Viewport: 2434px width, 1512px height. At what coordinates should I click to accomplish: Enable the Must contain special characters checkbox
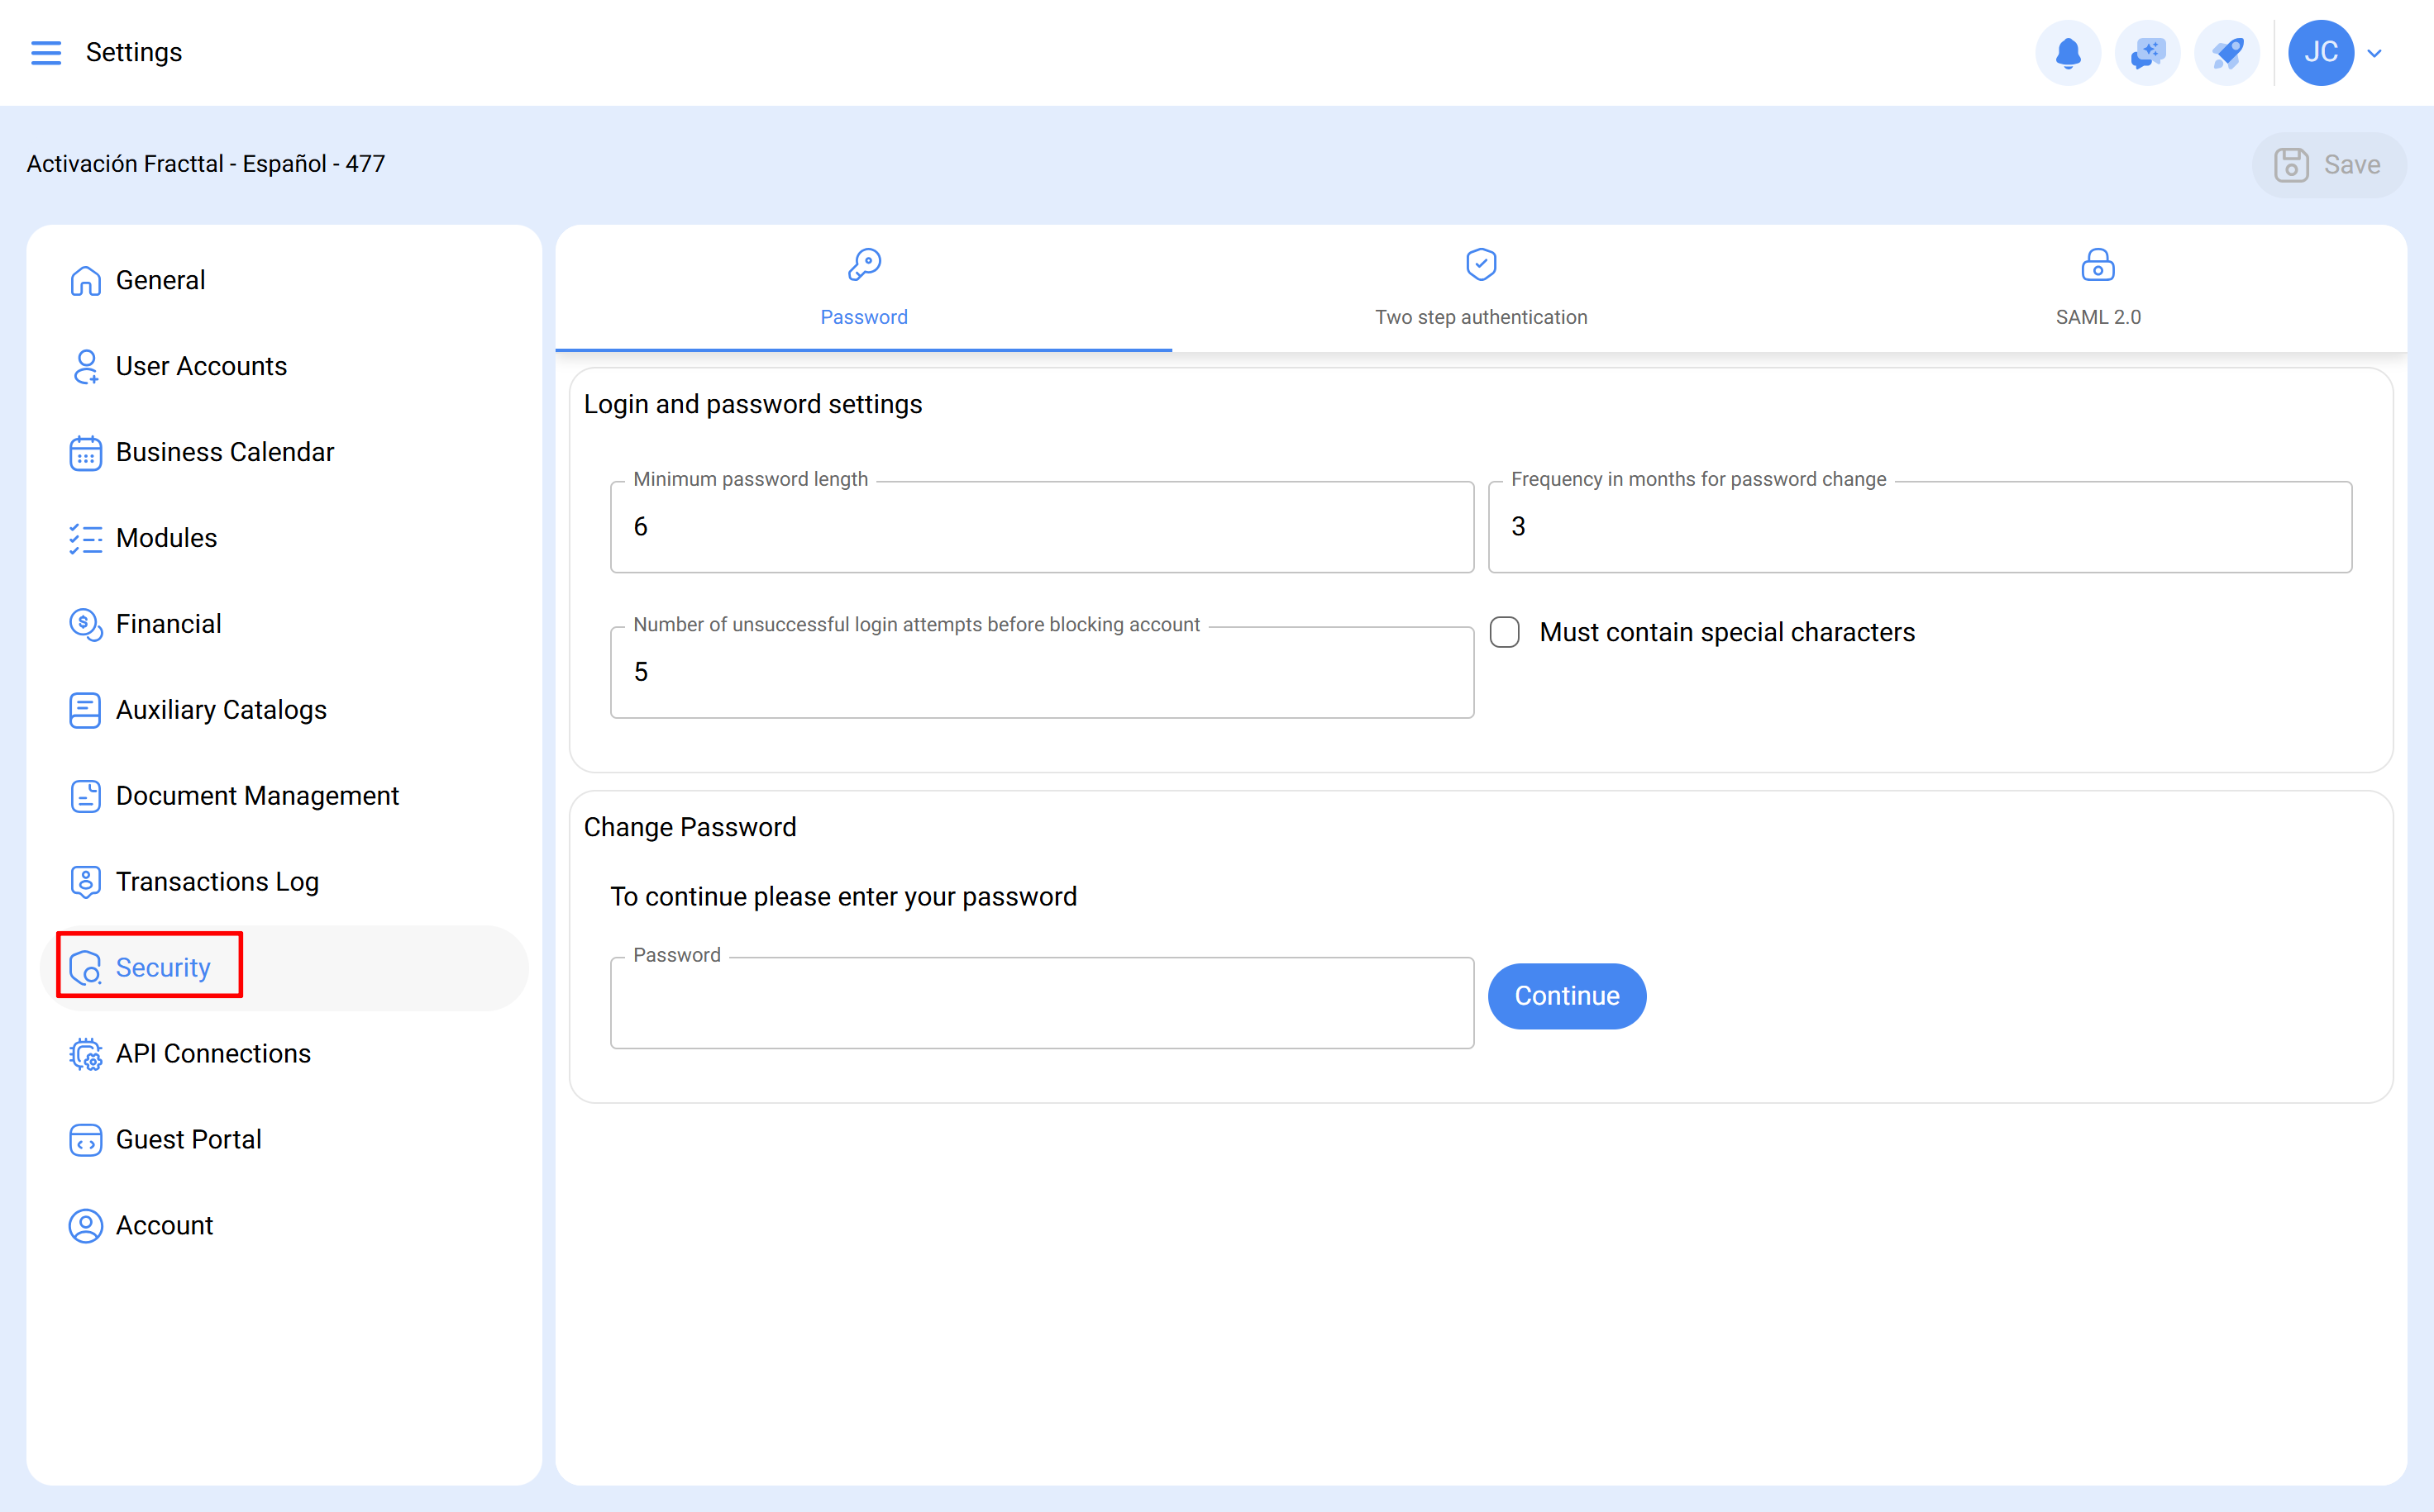(x=1505, y=632)
